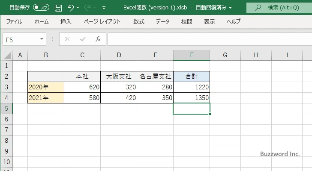The height and width of the screenshot is (171, 312).
Task: Switch to the 表示 tab
Action: point(209,21)
